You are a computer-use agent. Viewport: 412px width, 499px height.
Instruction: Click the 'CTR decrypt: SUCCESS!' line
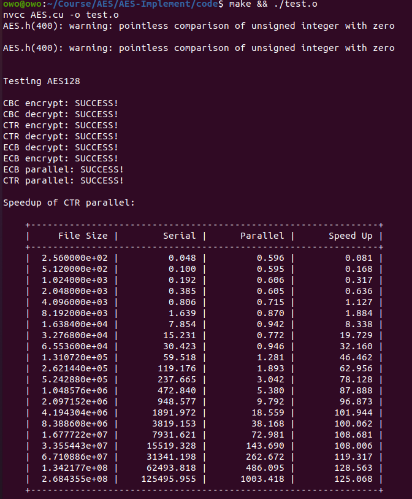coord(61,136)
